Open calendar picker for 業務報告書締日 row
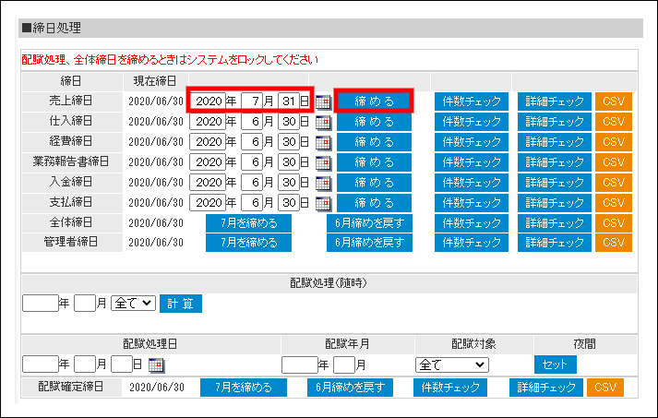The width and height of the screenshot is (658, 418). 323,162
